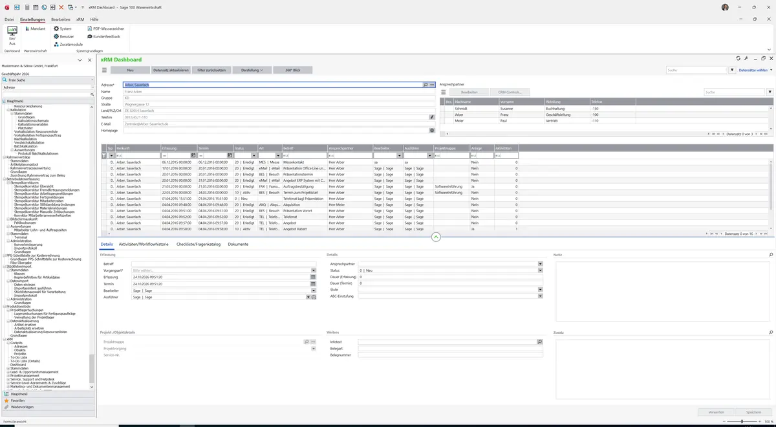Open the Hilfe menu
Viewport: 776px width, 427px height.
point(94,19)
